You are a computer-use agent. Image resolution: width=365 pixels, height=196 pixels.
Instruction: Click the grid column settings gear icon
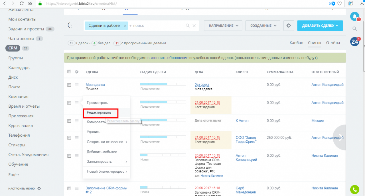click(77, 72)
